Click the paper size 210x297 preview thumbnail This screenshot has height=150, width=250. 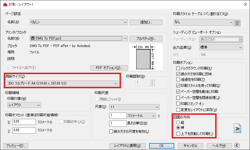[146, 57]
